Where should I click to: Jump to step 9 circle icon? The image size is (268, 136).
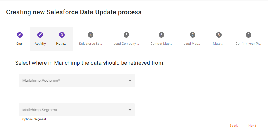(248, 35)
